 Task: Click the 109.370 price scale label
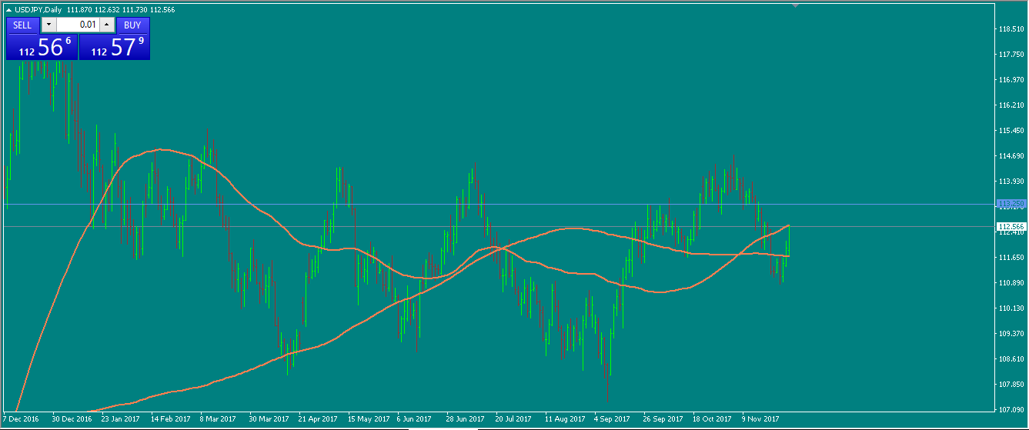coord(1011,334)
